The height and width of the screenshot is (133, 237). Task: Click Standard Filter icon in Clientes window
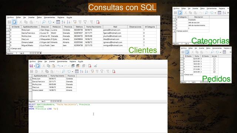point(85,22)
